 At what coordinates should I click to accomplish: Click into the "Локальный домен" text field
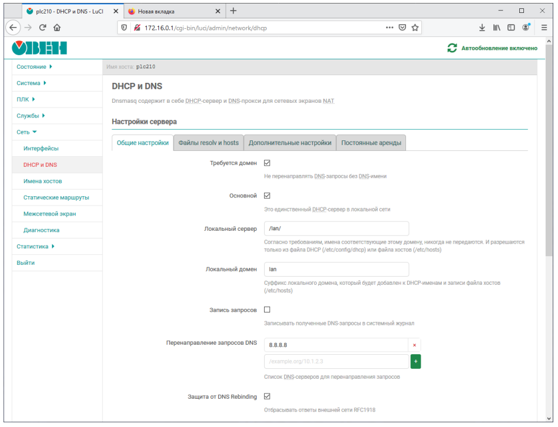pos(336,269)
